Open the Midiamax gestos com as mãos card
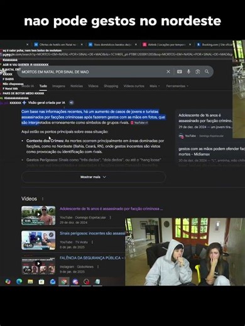245x326 pixels. tap(212, 152)
